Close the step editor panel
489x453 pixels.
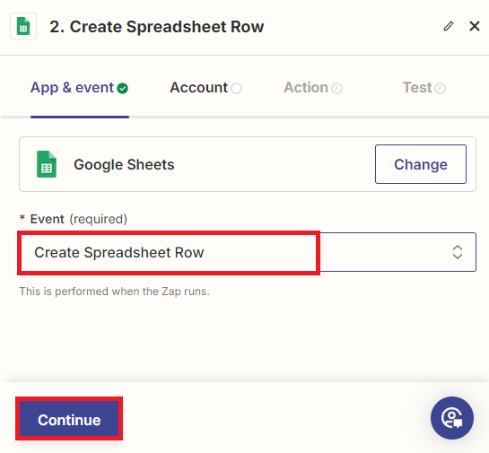pyautogui.click(x=475, y=26)
